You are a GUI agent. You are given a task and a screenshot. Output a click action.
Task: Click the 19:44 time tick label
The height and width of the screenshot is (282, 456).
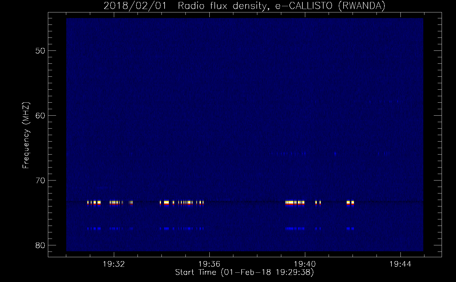coord(400,264)
